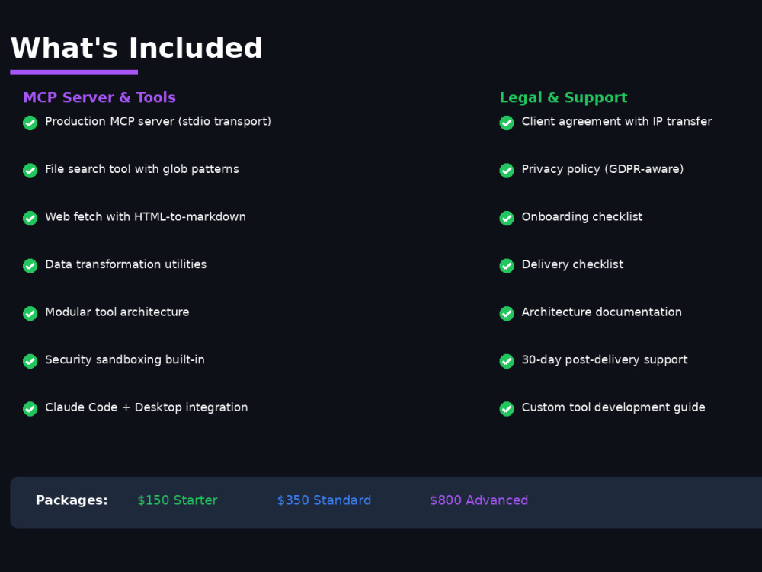Click the Legal & Support heading
This screenshot has height=572, width=762.
click(564, 97)
